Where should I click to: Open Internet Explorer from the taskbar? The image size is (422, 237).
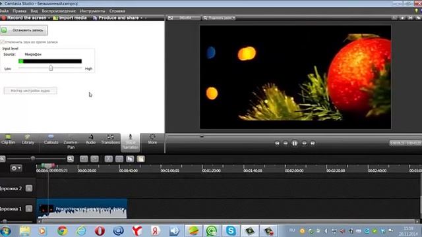tap(81, 231)
